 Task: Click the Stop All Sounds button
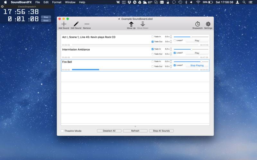coord(161,131)
